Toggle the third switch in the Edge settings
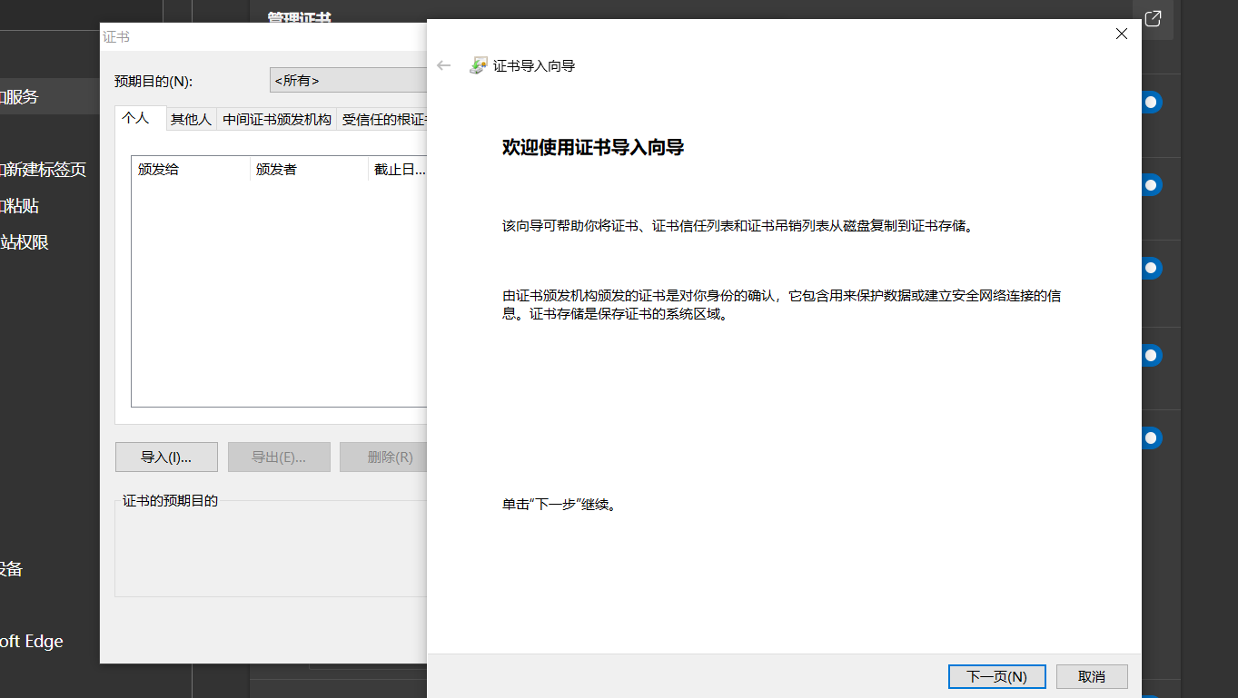This screenshot has width=1238, height=698. (x=1150, y=269)
